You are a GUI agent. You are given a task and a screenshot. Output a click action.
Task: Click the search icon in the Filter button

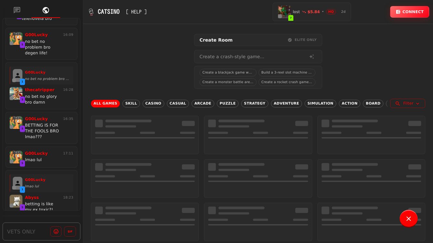click(x=398, y=103)
